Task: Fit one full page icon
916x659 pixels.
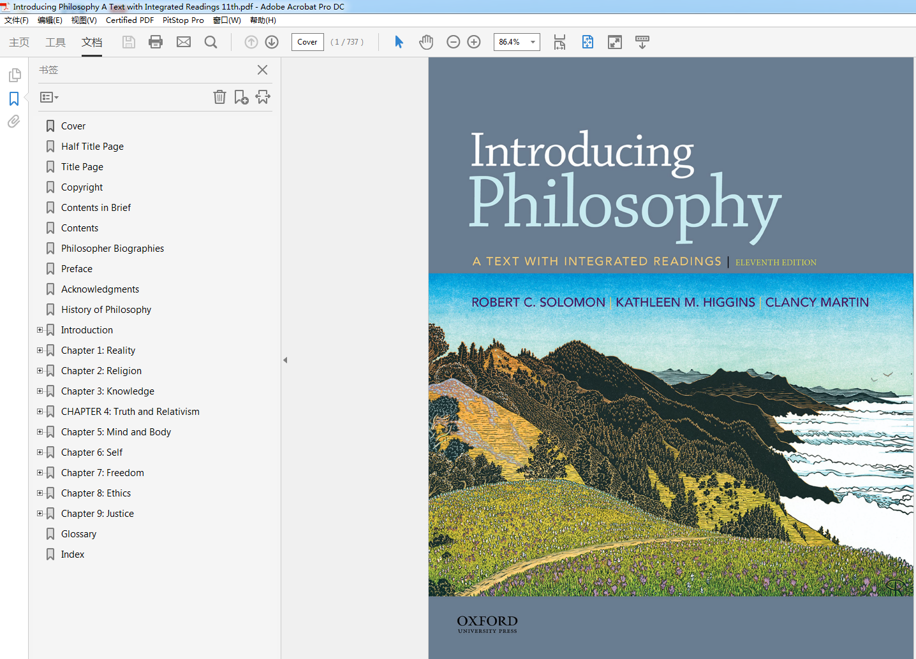Action: [587, 42]
